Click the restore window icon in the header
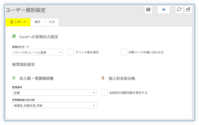 188,9
